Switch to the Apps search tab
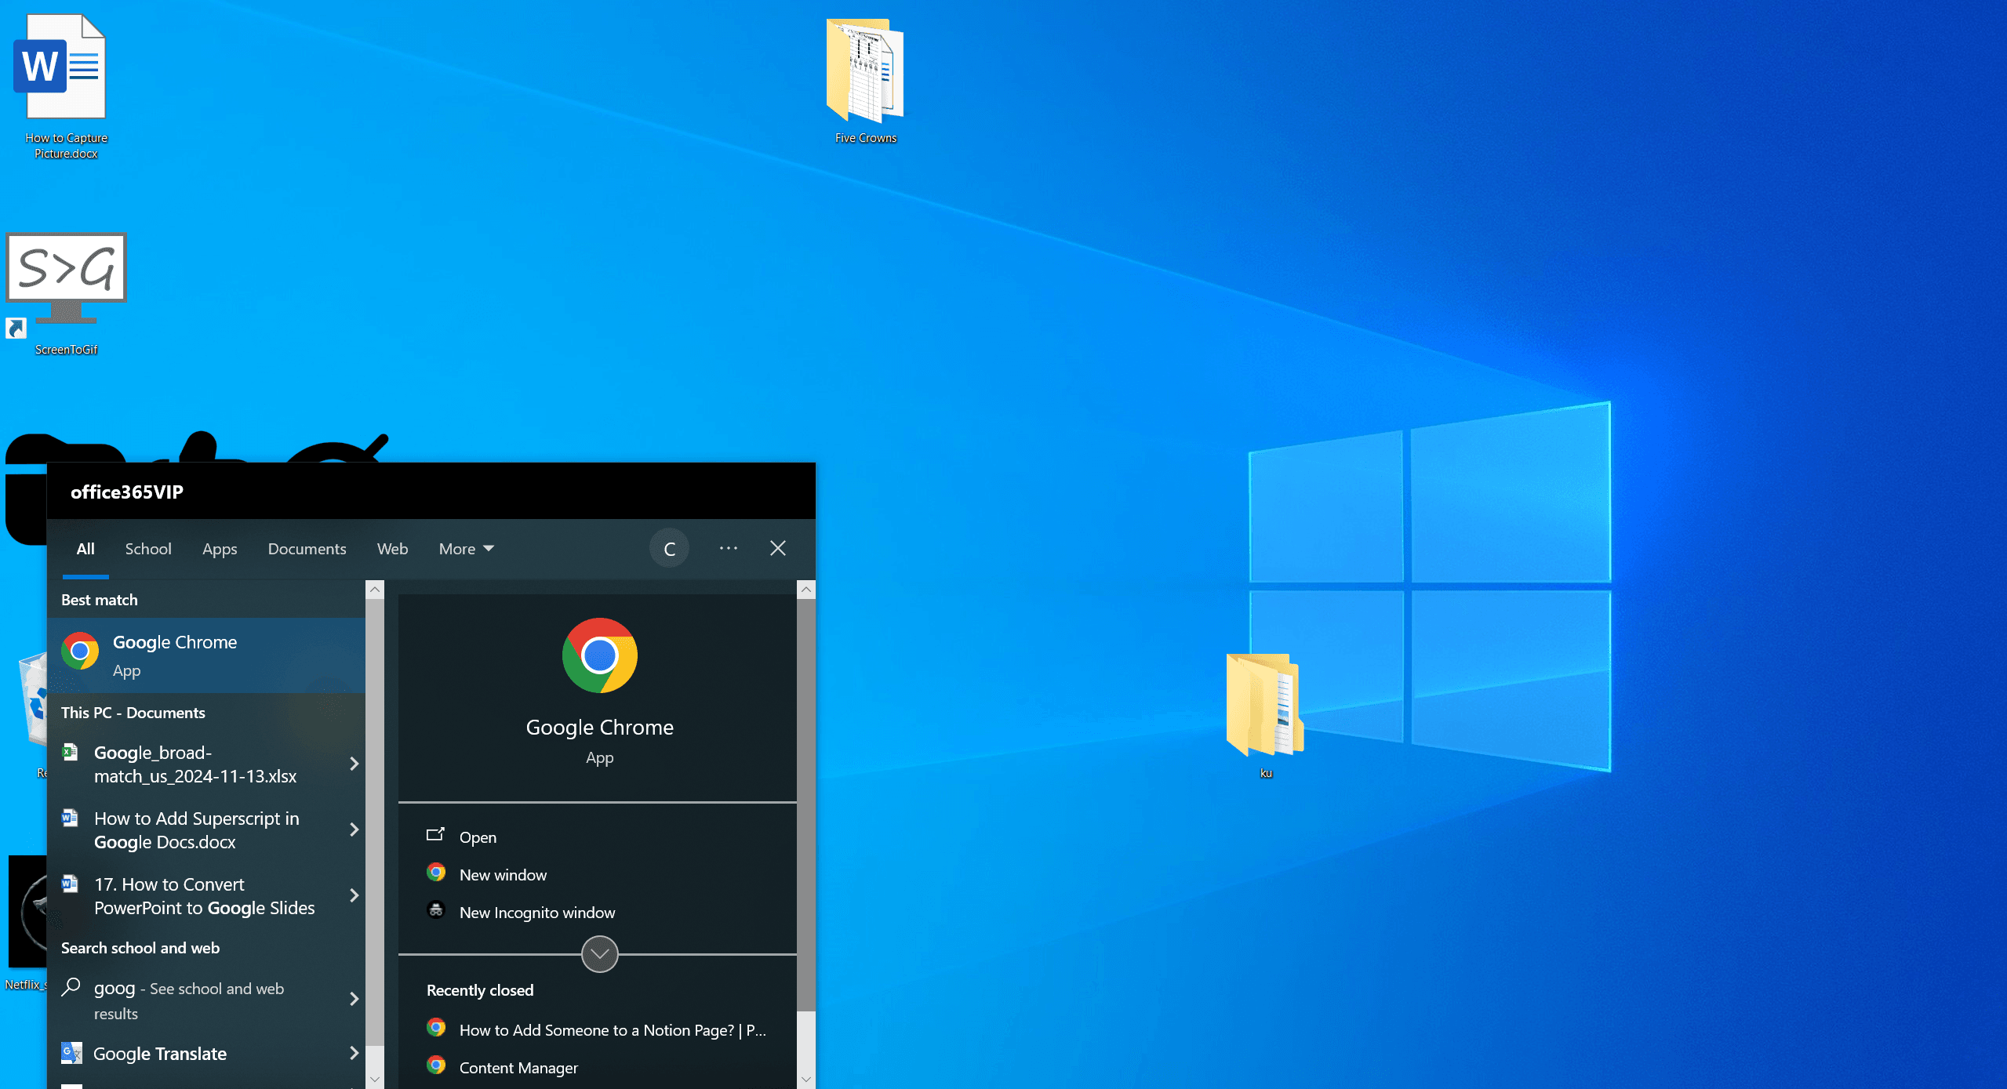 pyautogui.click(x=220, y=549)
